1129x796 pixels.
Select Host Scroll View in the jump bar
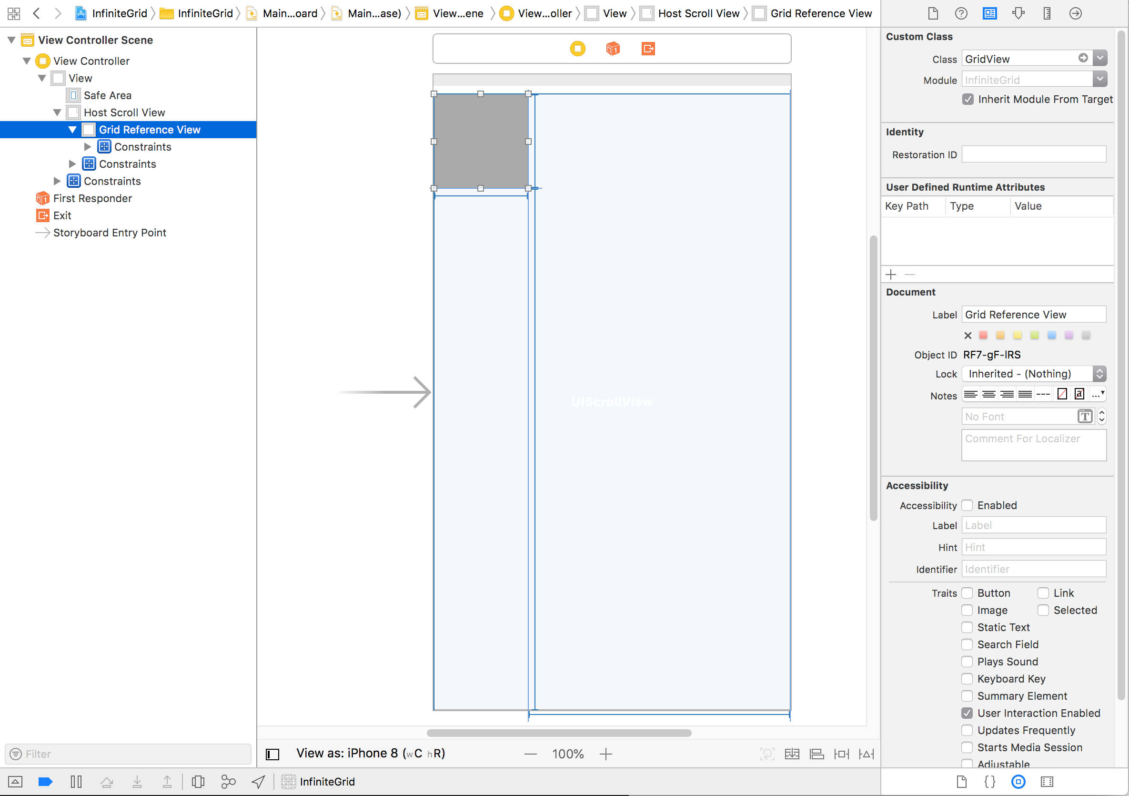click(698, 13)
